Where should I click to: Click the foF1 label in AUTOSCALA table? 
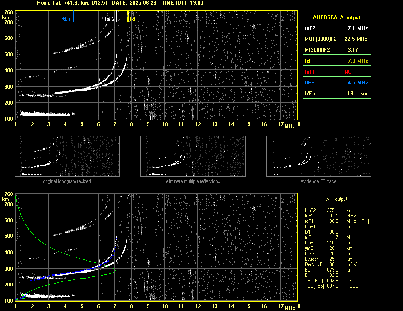310,72
